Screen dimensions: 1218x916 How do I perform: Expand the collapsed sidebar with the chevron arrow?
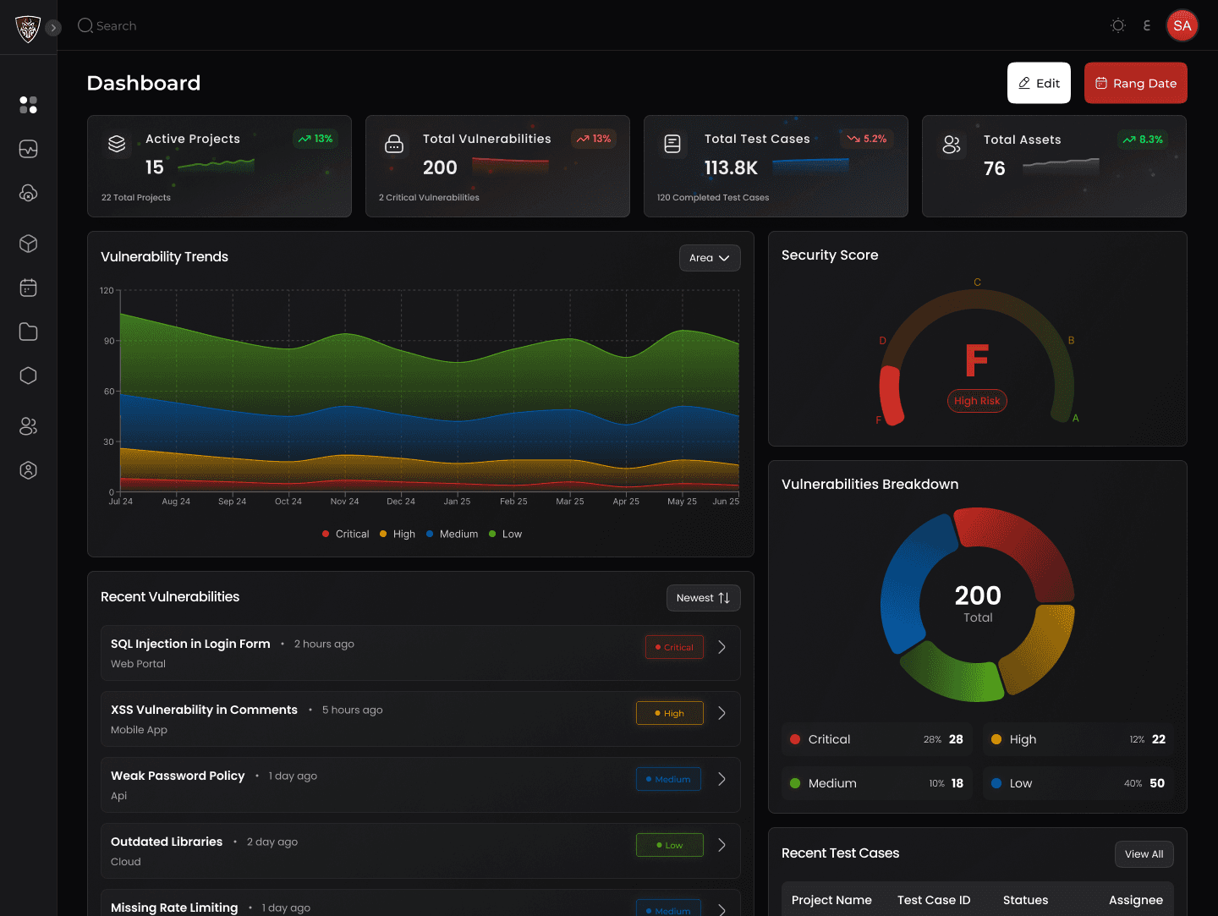point(52,27)
